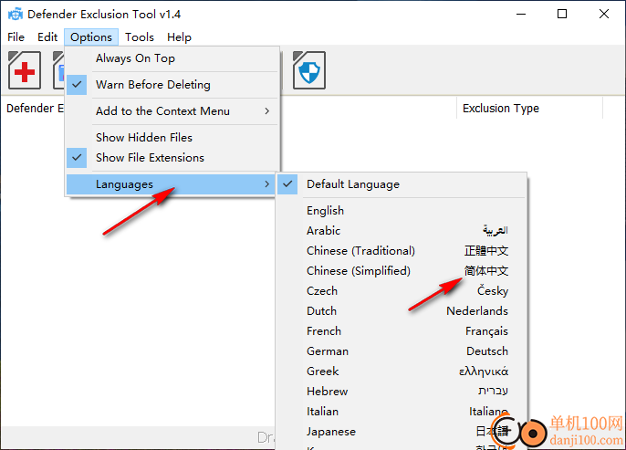
Task: Switch language to Japanese
Action: pyautogui.click(x=402, y=432)
